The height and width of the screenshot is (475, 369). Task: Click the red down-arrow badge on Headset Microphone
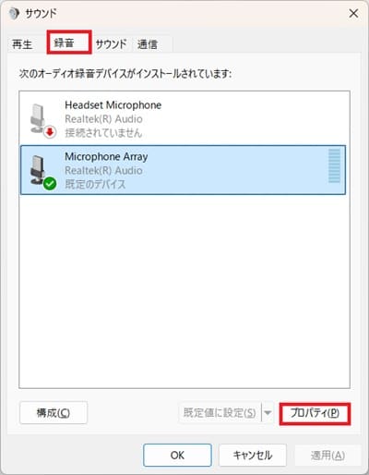pos(50,132)
